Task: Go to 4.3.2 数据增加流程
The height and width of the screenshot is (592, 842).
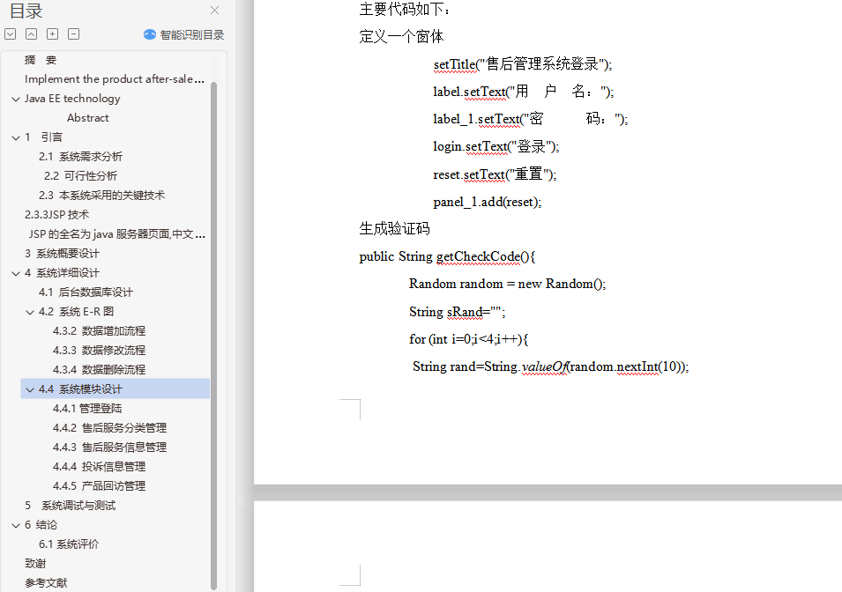Action: [99, 331]
